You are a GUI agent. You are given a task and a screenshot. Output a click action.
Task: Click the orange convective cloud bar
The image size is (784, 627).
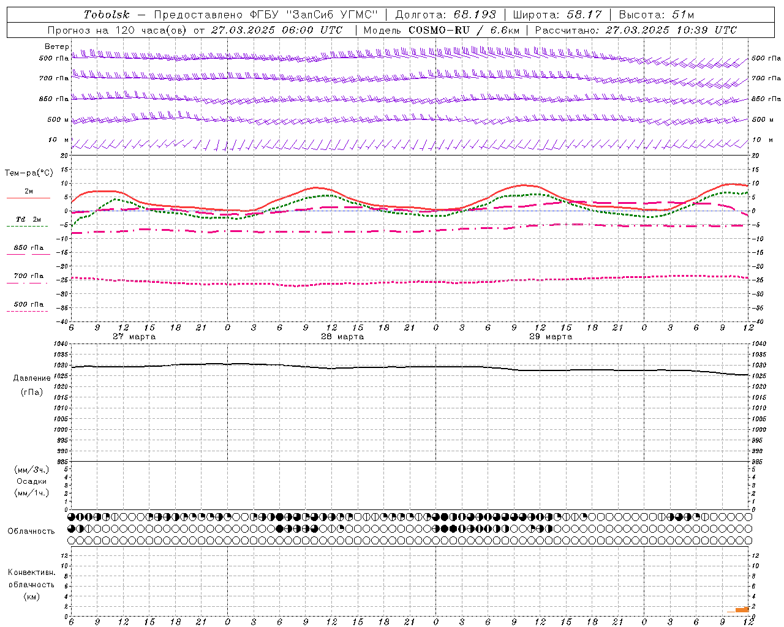[x=742, y=609]
